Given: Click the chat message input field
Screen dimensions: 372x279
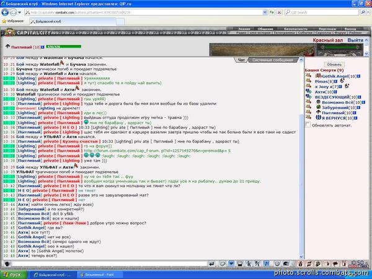Looking at the screenshot, I should pyautogui.click(x=110, y=264).
